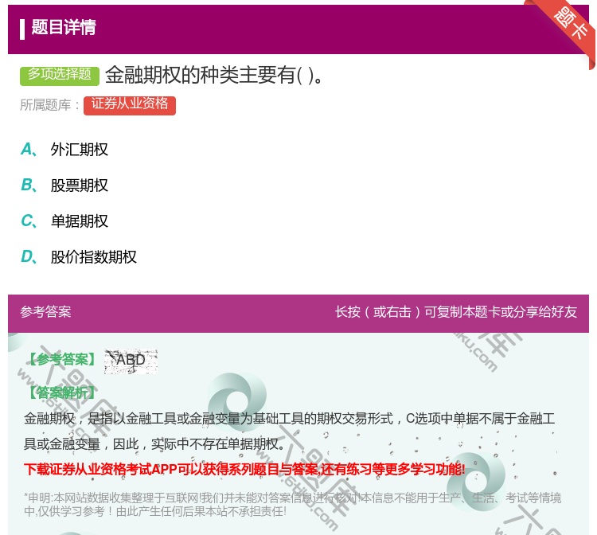Click the 题目详情 header title
597x535 pixels.
(x=64, y=28)
